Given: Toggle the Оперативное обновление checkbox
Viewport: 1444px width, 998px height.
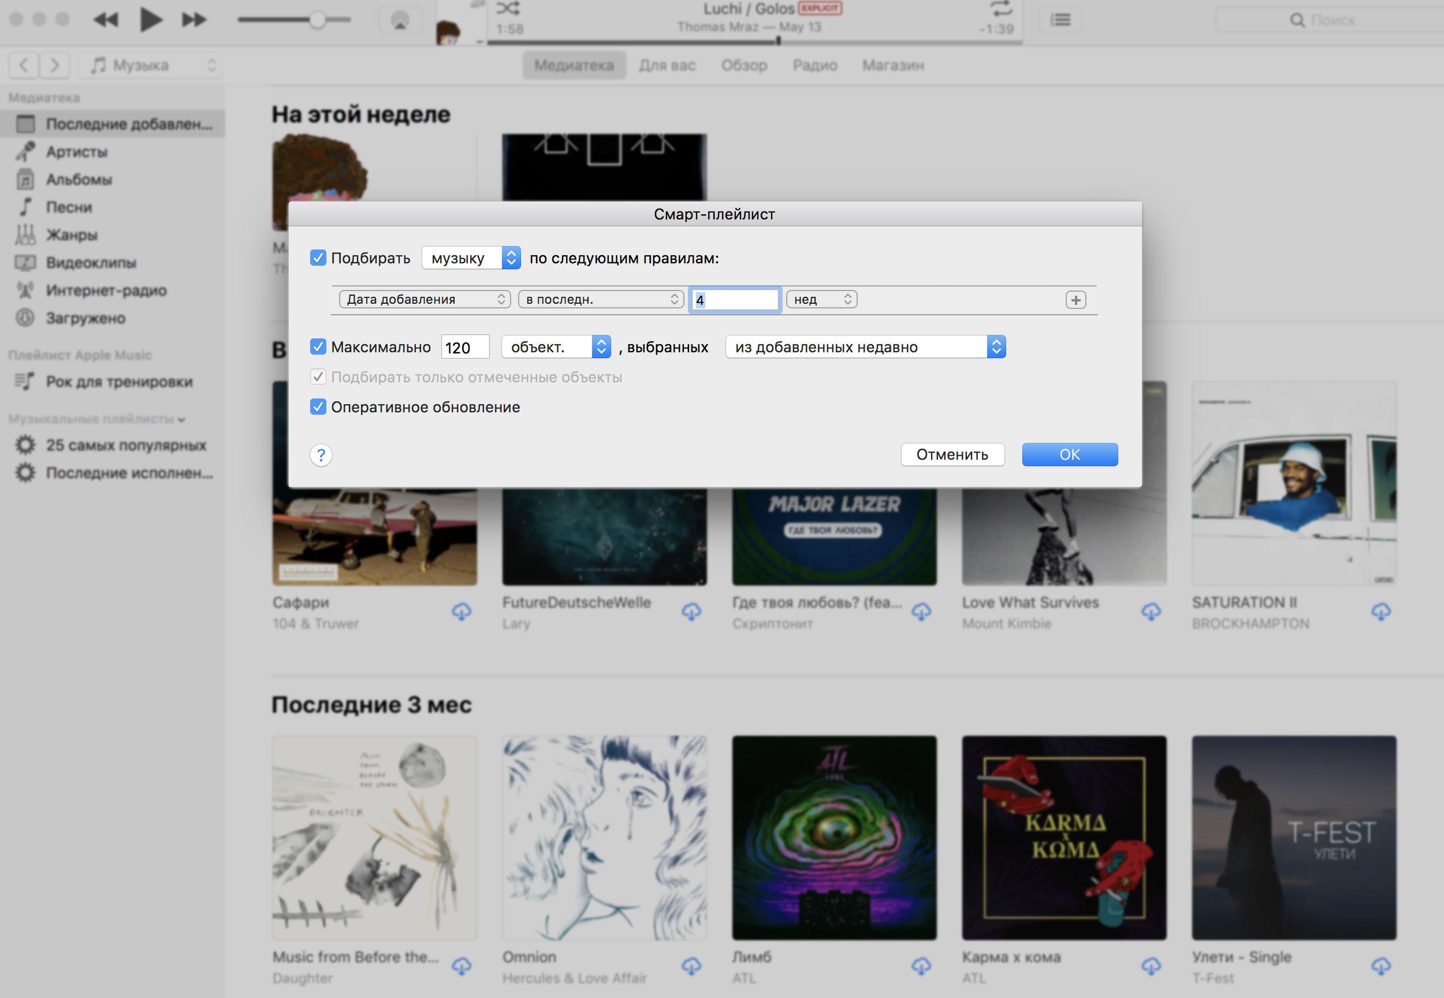Looking at the screenshot, I should point(318,407).
